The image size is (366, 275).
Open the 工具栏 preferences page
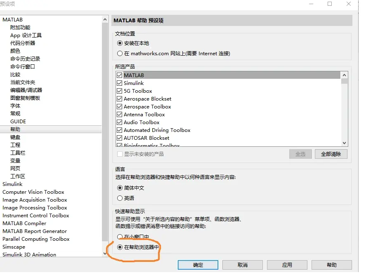tap(18, 153)
